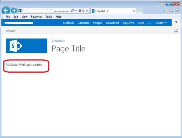Click 'MyCustomField got created' text
This screenshot has height=138, width=182.
[24, 65]
